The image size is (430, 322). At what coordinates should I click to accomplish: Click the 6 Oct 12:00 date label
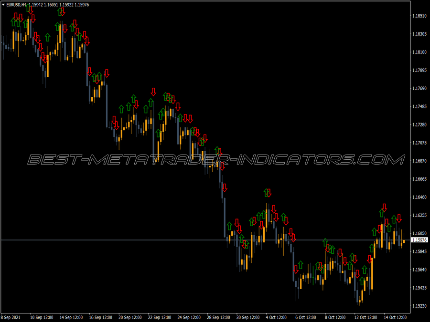click(x=305, y=317)
